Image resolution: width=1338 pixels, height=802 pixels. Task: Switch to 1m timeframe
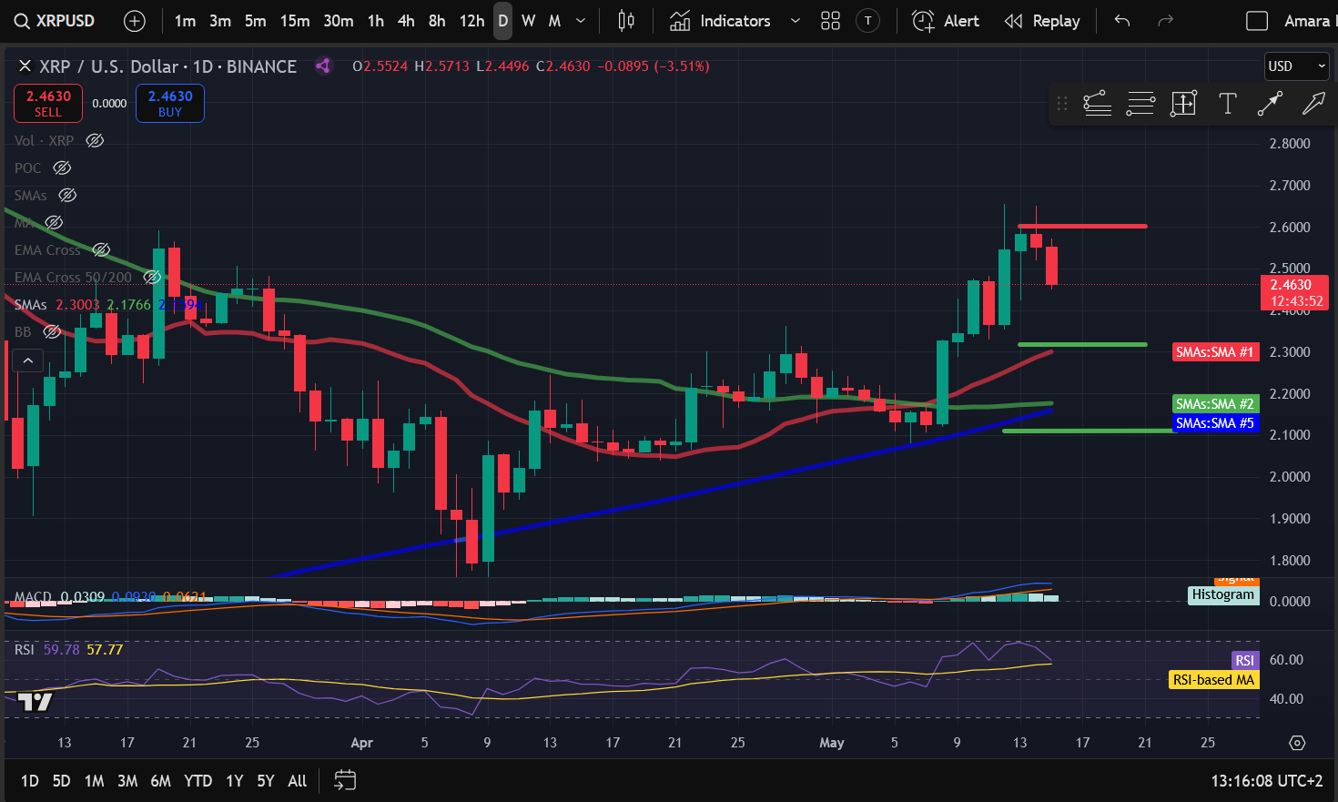[185, 21]
